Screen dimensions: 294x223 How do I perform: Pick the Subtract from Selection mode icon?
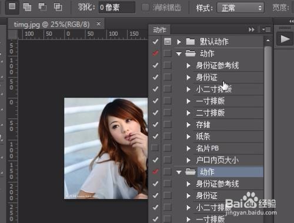(x=42, y=7)
